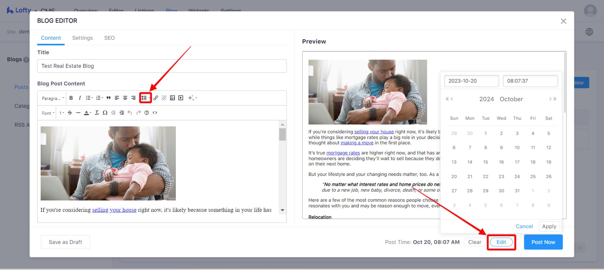
Task: Insert a video with the media icon
Action: tap(181, 98)
